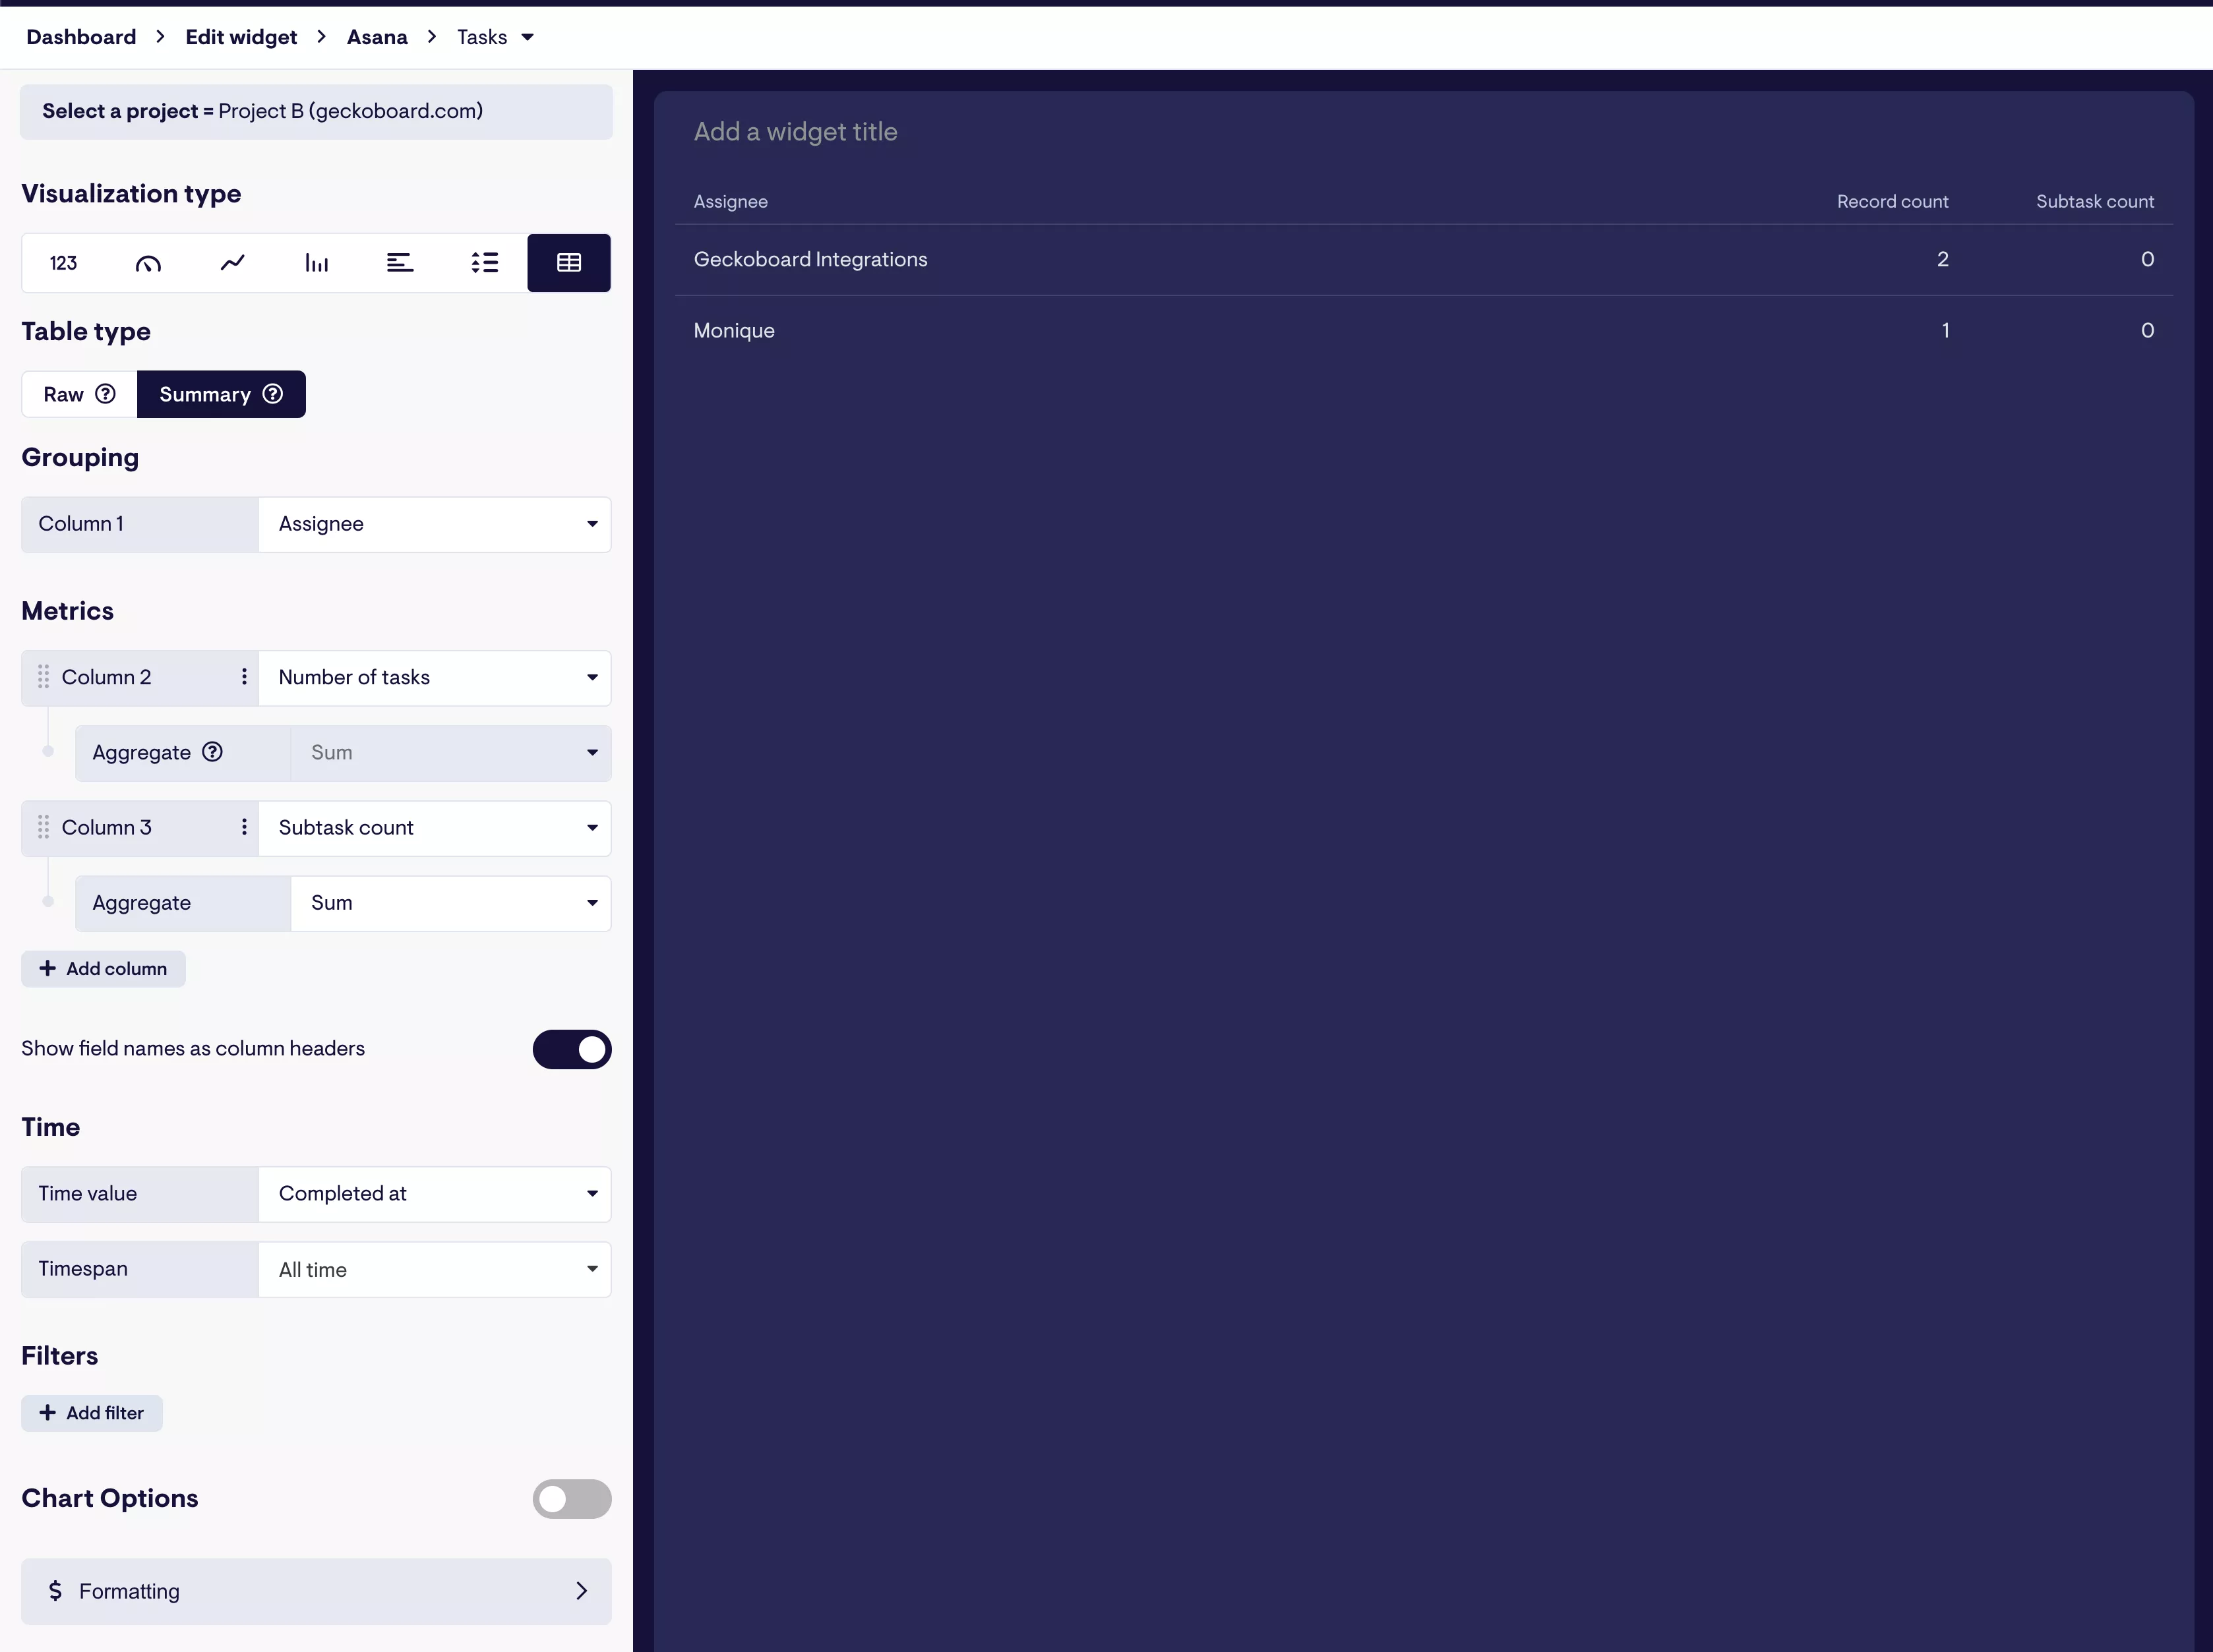Click the Add column button

pos(103,968)
